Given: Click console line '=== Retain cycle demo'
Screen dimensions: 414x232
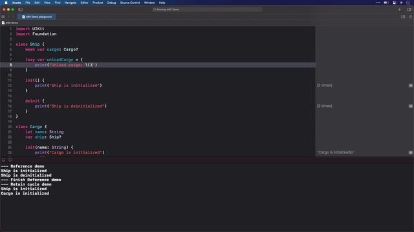Looking at the screenshot, I should (x=26, y=184).
